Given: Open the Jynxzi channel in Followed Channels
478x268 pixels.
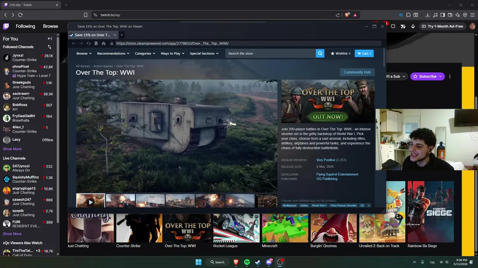Looking at the screenshot, I should point(28,58).
